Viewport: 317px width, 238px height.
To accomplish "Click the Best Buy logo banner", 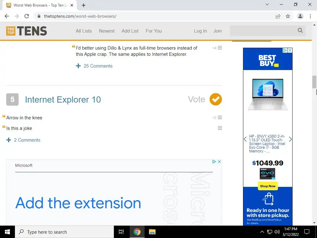I will (268, 61).
